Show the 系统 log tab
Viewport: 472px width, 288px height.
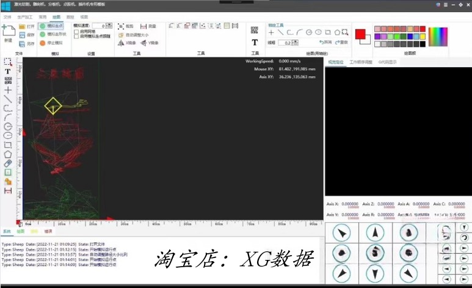click(7, 231)
